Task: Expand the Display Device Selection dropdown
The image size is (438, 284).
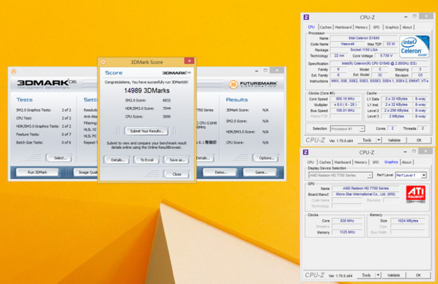Action: (370, 175)
